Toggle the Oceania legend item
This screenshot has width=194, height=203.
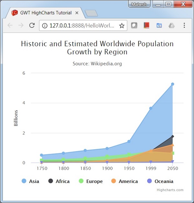[x=160, y=181]
